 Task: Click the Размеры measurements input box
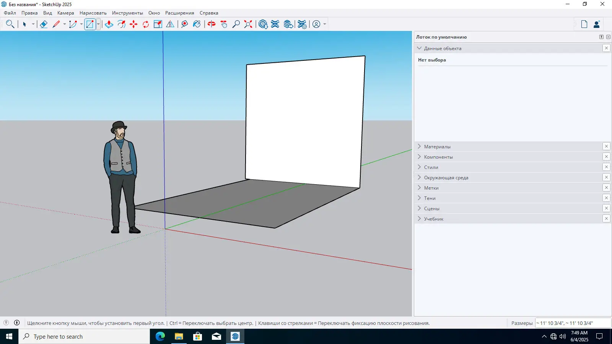point(572,323)
